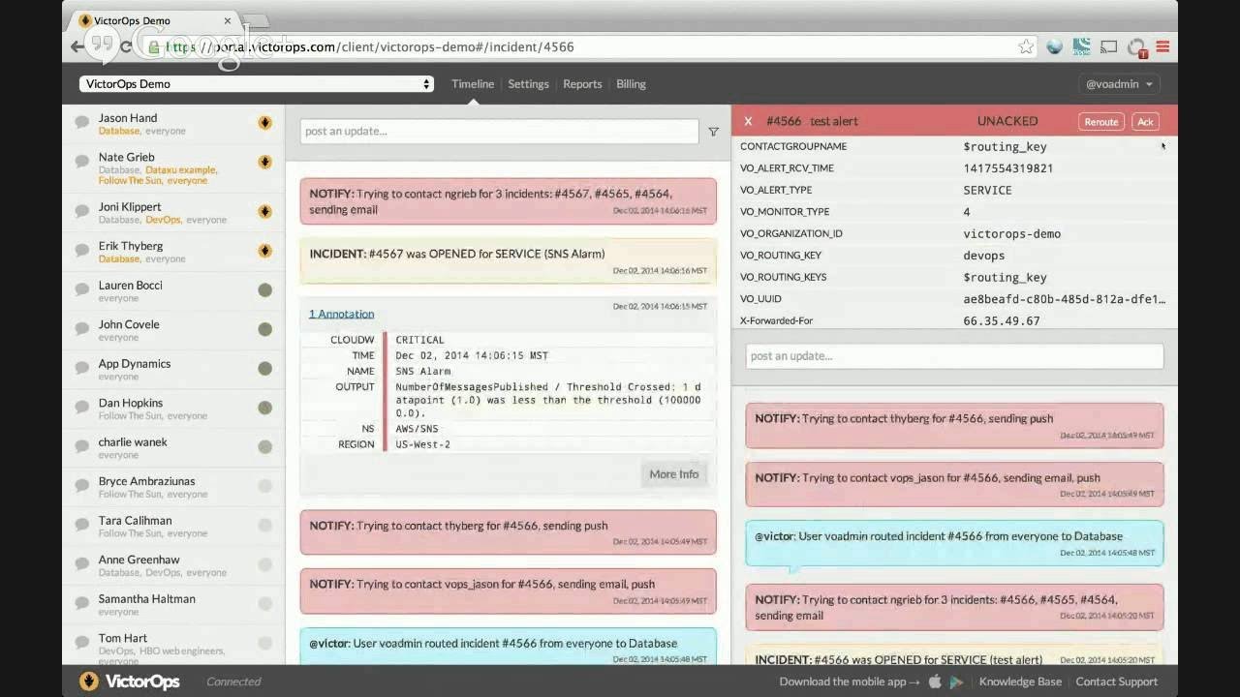
Task: Click the Apple app store icon in footer
Action: [935, 682]
